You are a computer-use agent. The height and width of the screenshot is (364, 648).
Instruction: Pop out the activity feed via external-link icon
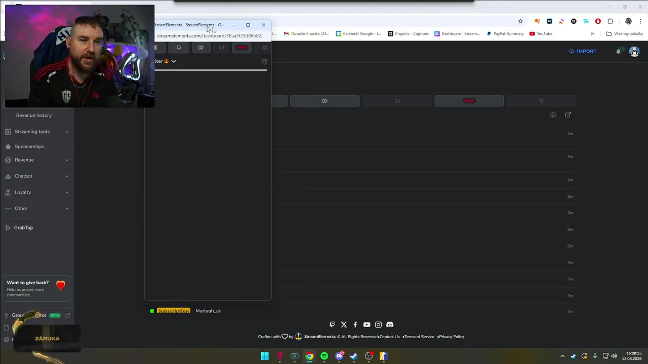568,115
